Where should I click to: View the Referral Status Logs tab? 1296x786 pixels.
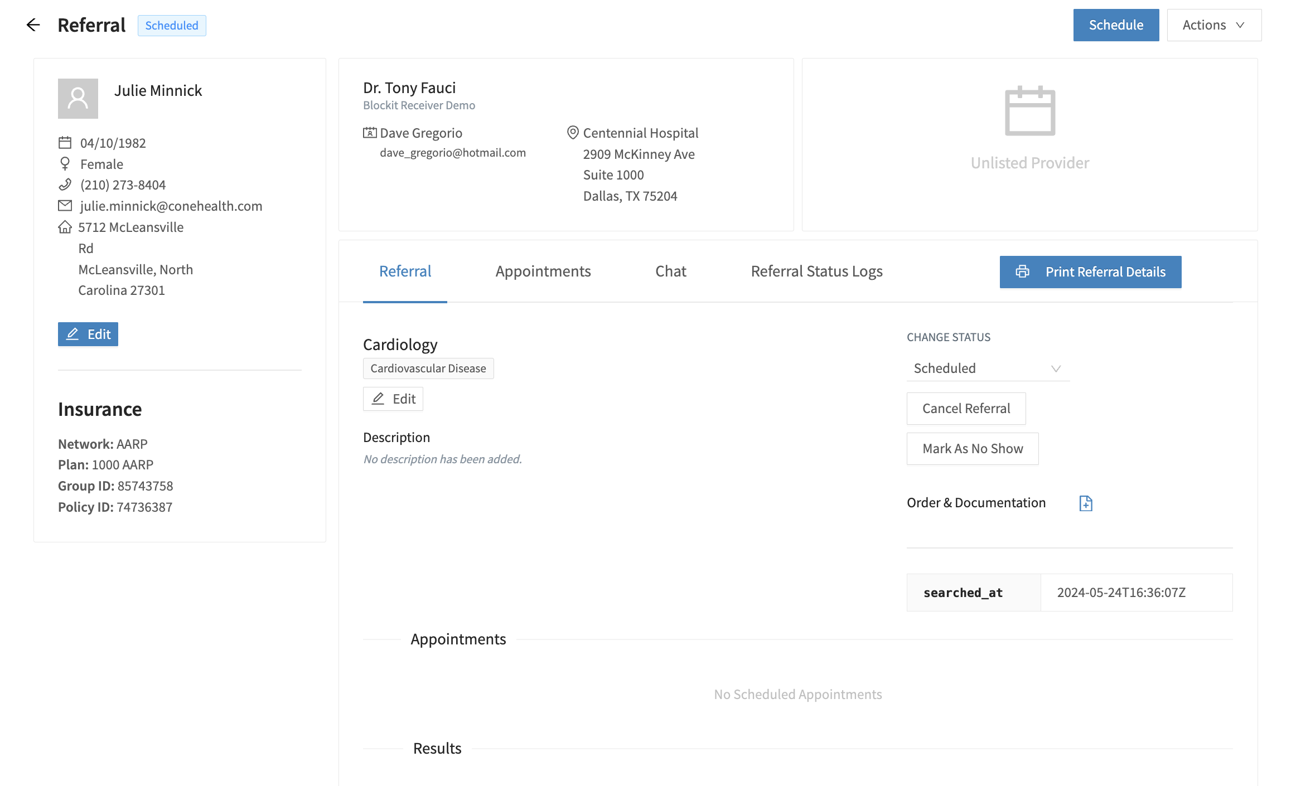[x=816, y=271]
